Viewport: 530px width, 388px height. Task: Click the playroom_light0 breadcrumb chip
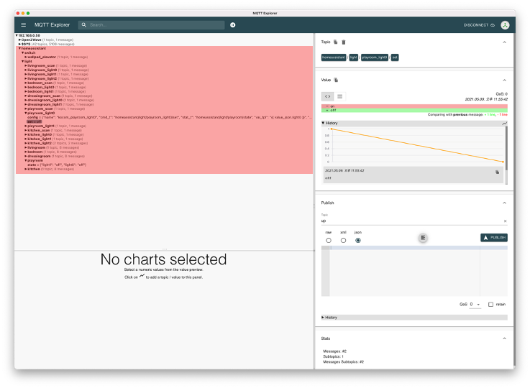pos(375,57)
